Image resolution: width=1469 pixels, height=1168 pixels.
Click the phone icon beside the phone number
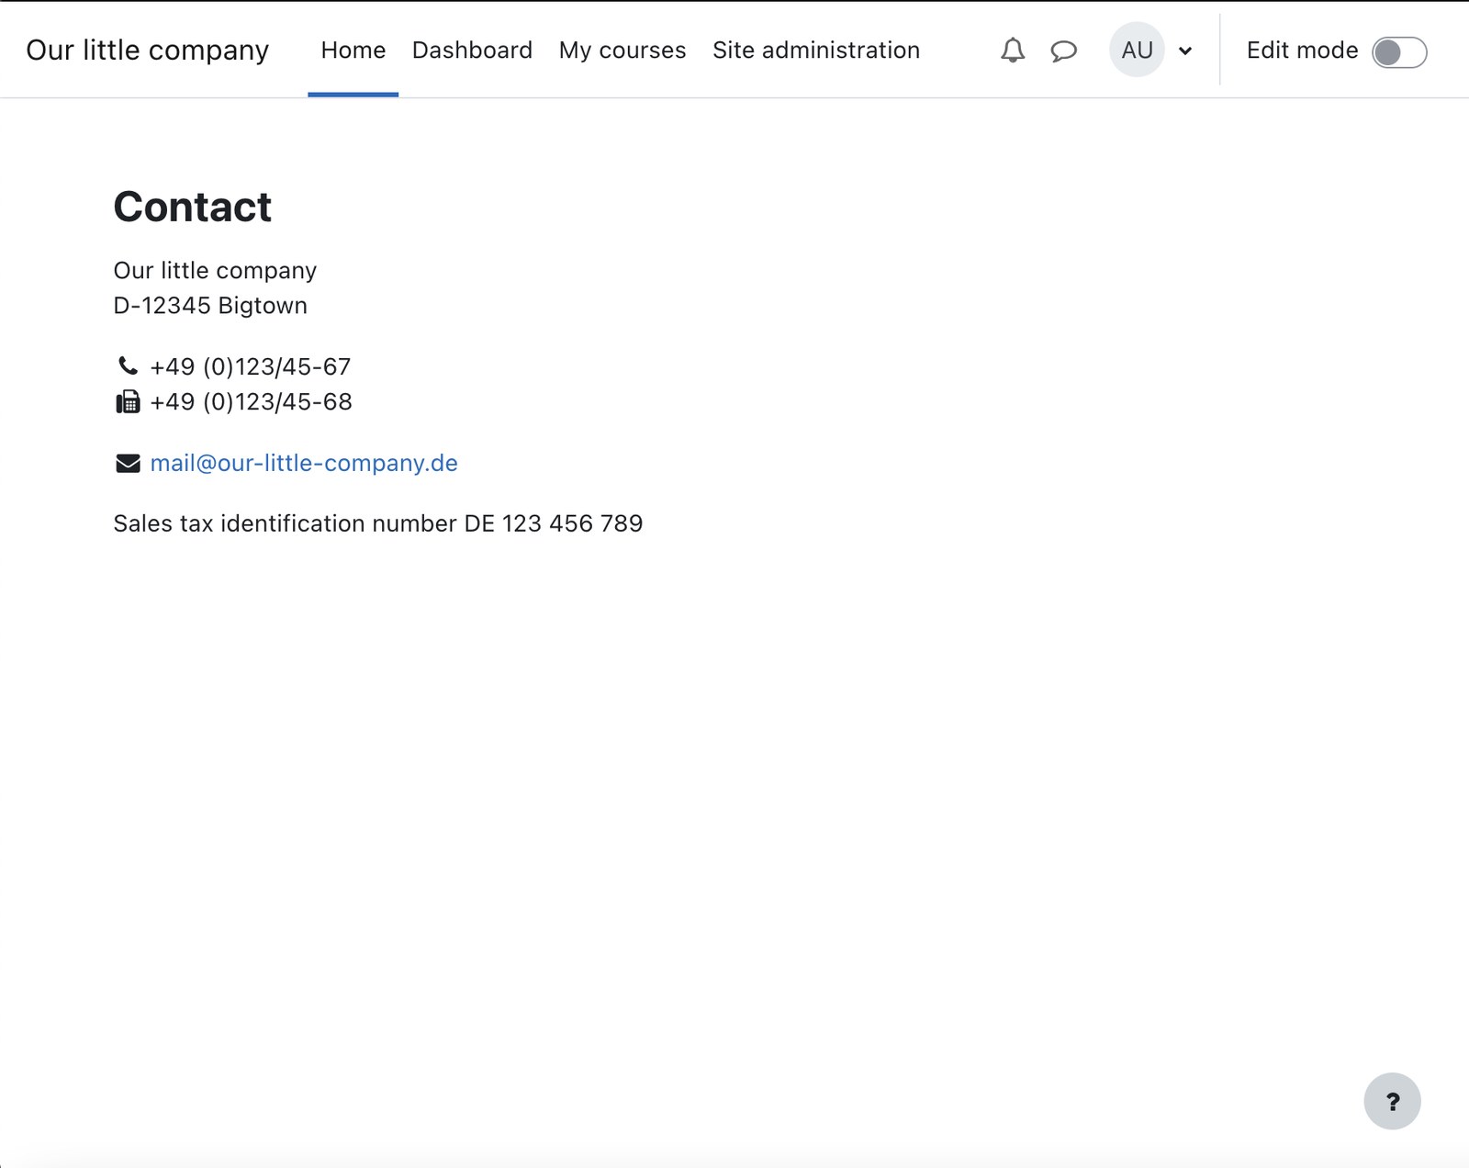pyautogui.click(x=128, y=366)
